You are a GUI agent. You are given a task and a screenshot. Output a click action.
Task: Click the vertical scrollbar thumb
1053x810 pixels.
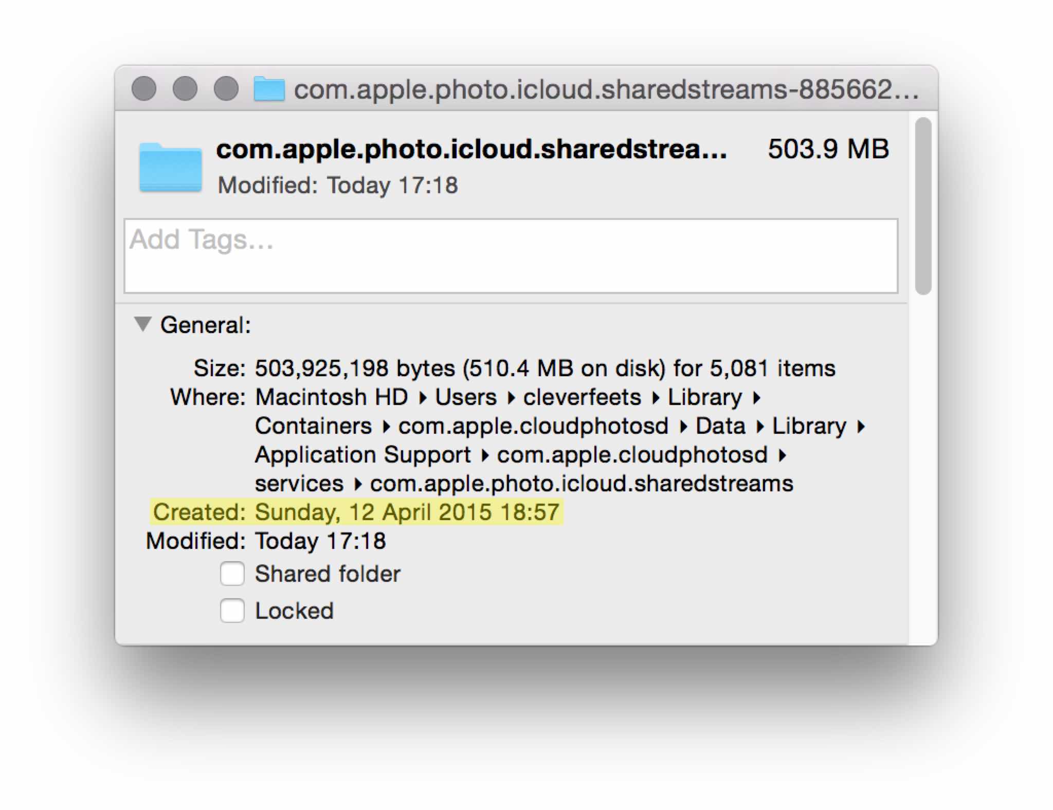(923, 206)
